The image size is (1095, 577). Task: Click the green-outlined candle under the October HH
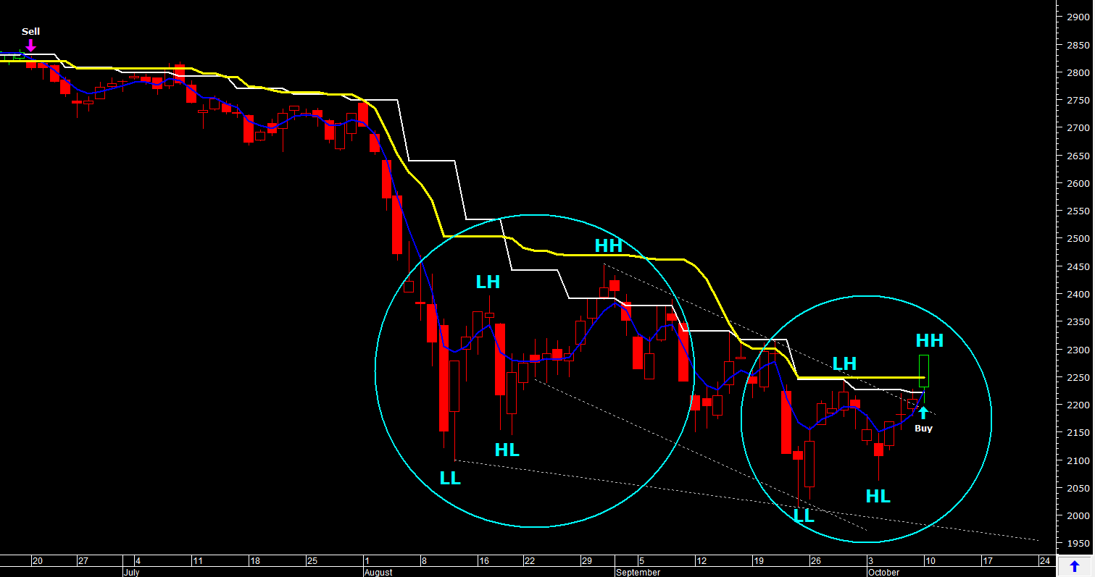click(923, 371)
